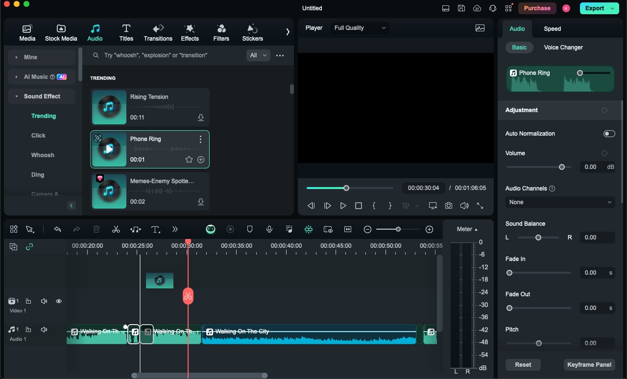The image size is (627, 379).
Task: Open the Full Quality playback dropdown
Action: pos(360,28)
